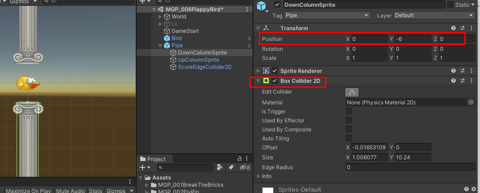Collapse the MGP_006FlappyBird scene

point(154,9)
